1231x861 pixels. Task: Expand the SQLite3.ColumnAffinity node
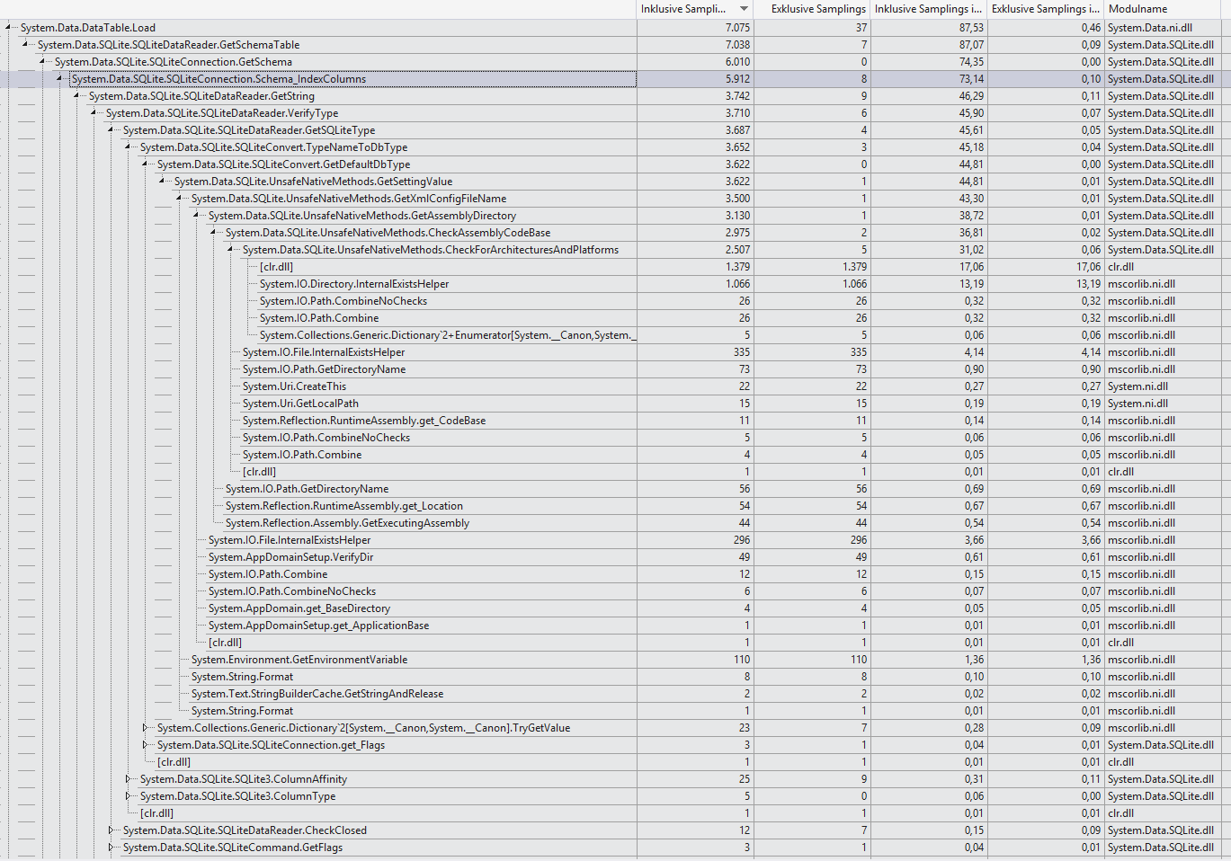(128, 779)
